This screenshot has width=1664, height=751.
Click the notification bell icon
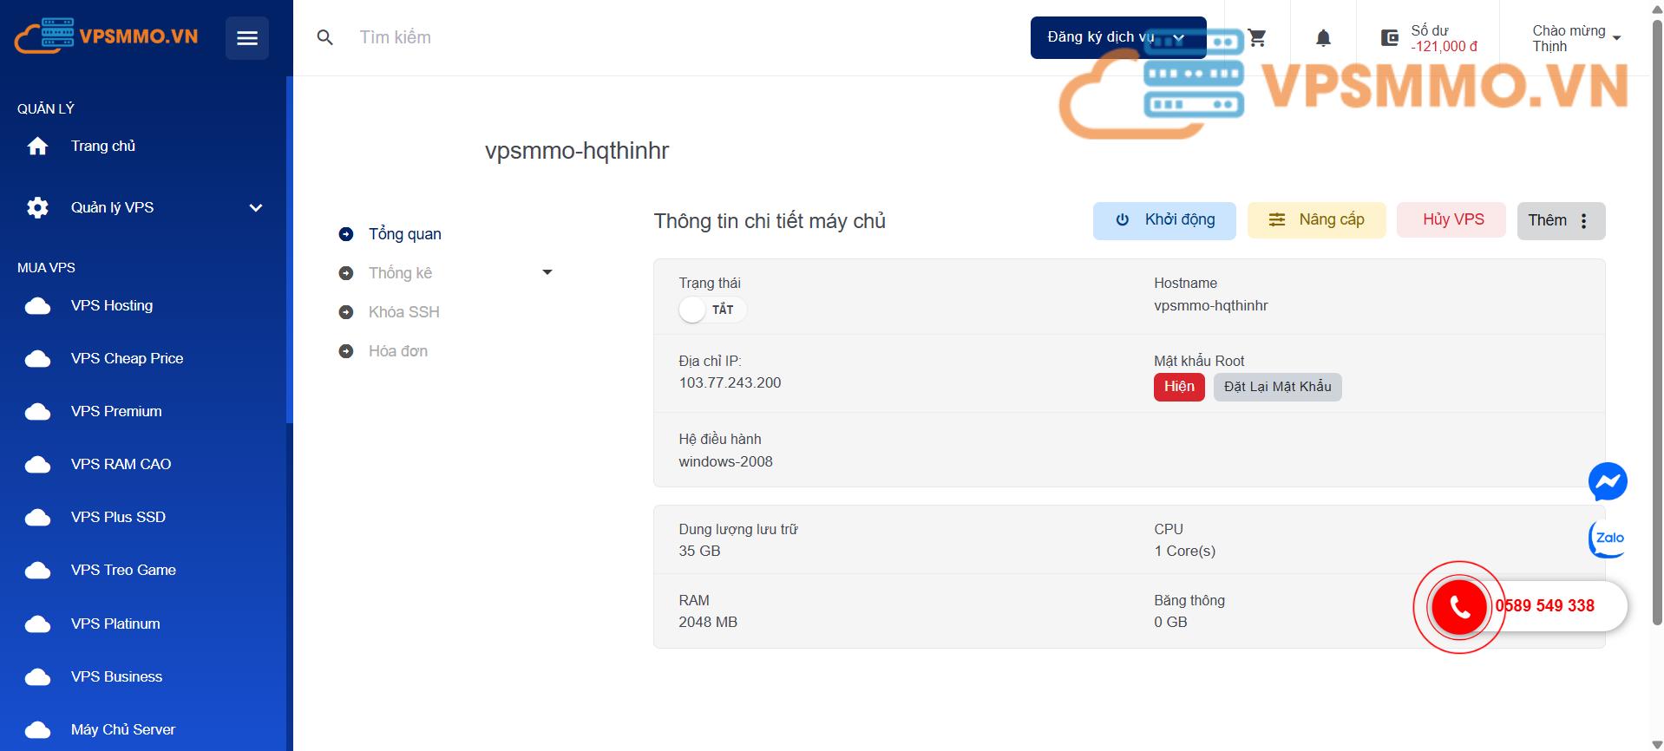point(1323,38)
